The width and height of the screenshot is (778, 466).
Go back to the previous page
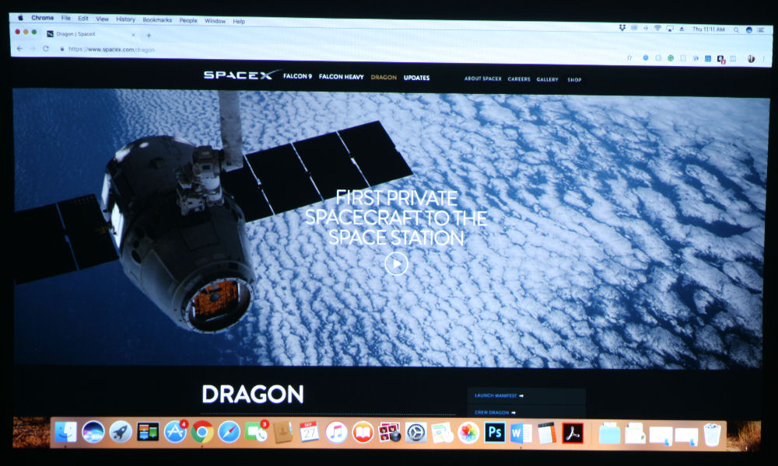click(x=20, y=48)
